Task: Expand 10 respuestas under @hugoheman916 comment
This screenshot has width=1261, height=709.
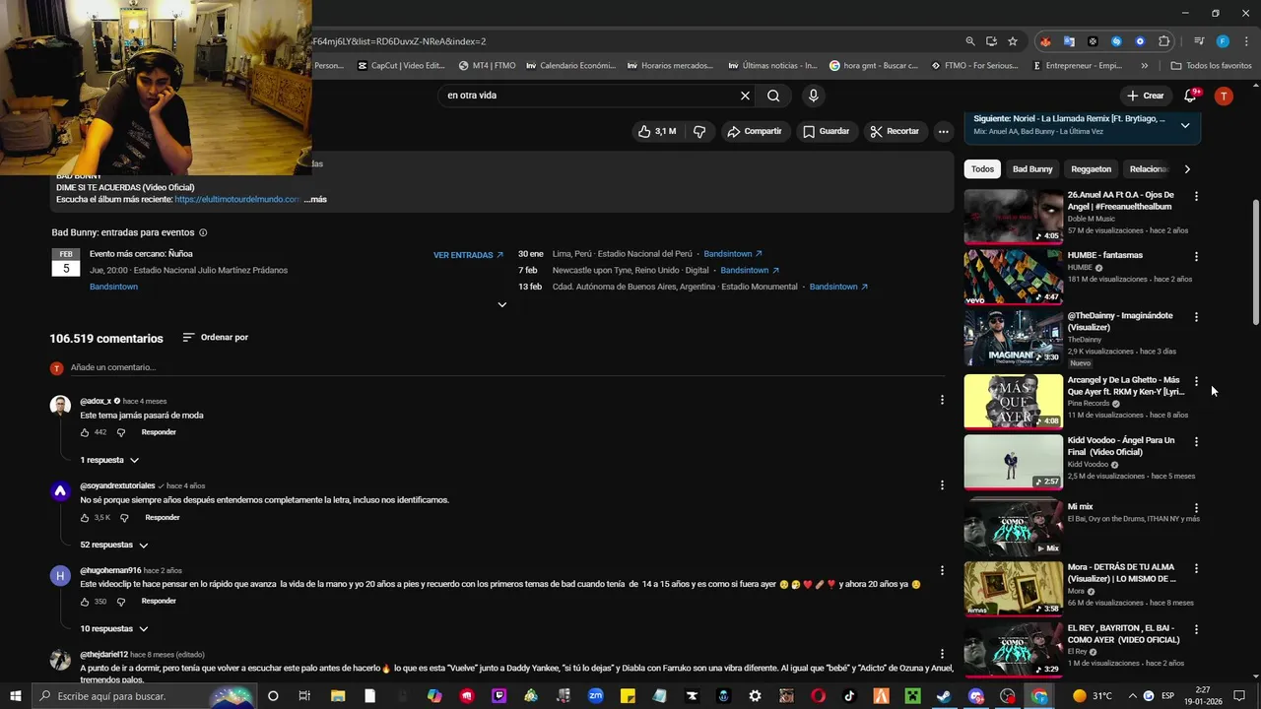Action: tap(113, 628)
